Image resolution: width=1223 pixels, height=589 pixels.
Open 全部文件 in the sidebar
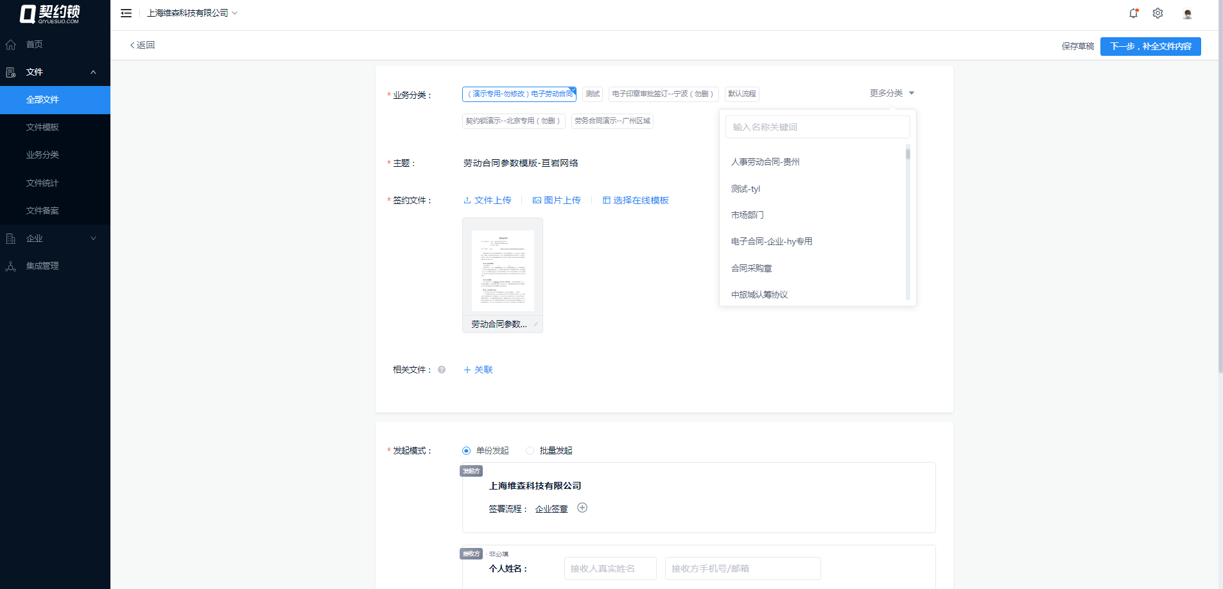coord(55,99)
